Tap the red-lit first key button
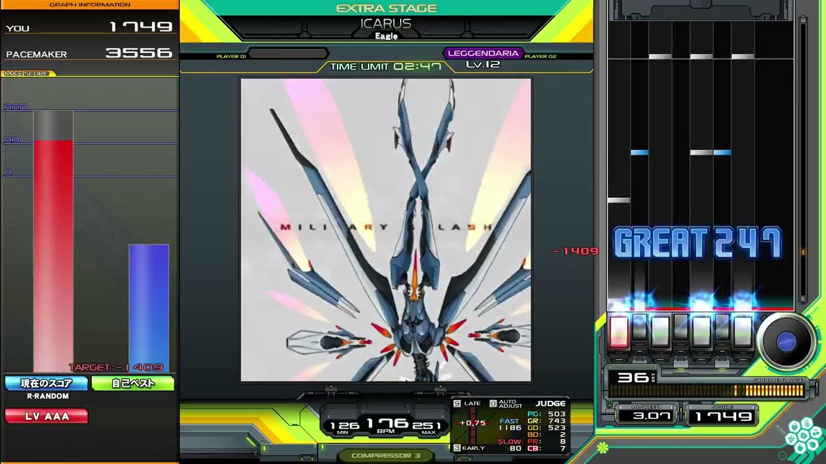The height and width of the screenshot is (464, 826). point(619,332)
